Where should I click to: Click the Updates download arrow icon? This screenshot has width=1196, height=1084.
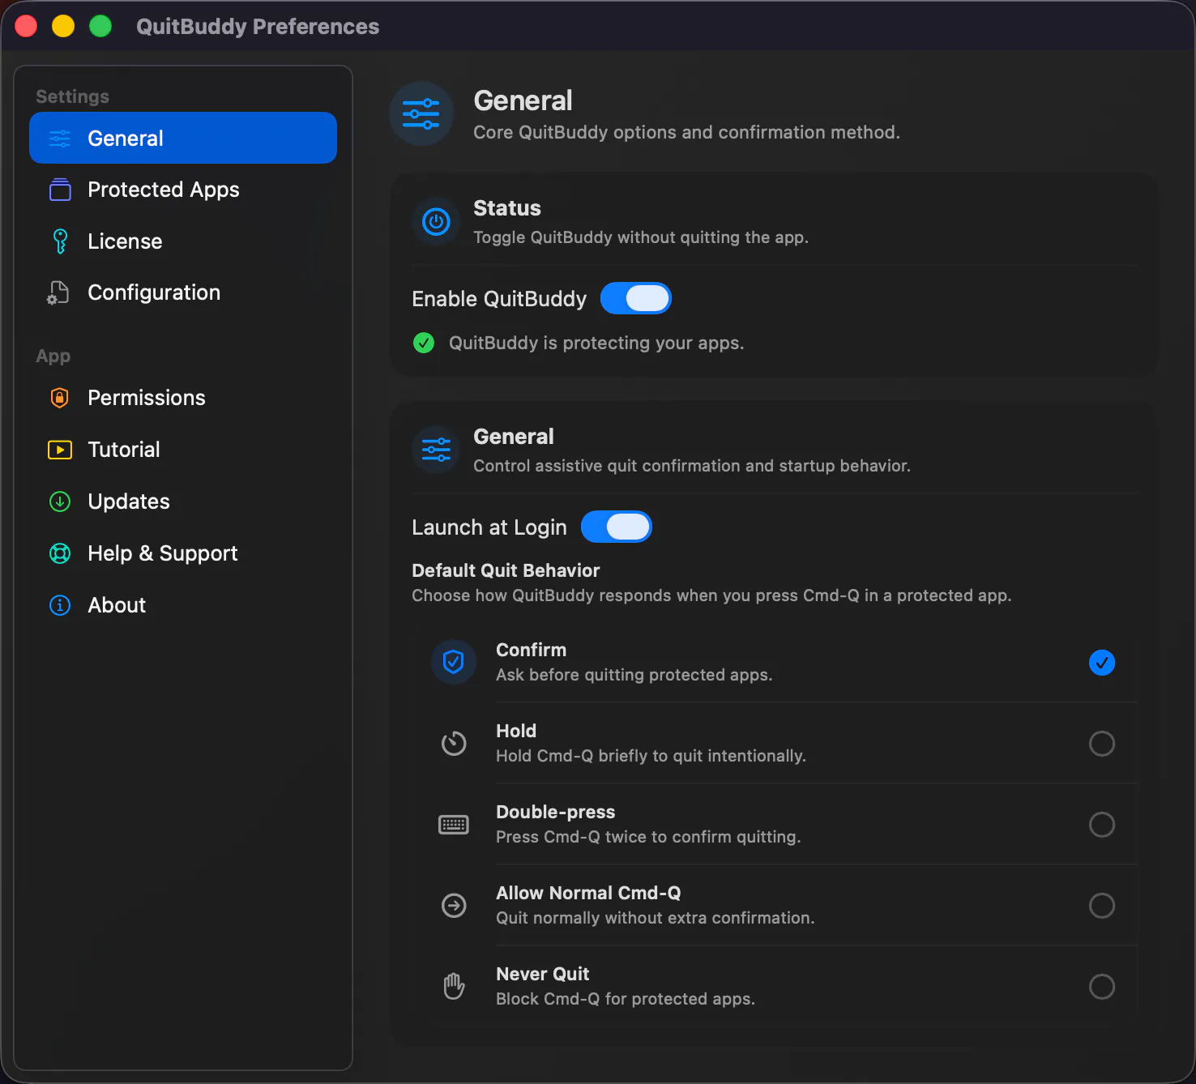click(60, 501)
